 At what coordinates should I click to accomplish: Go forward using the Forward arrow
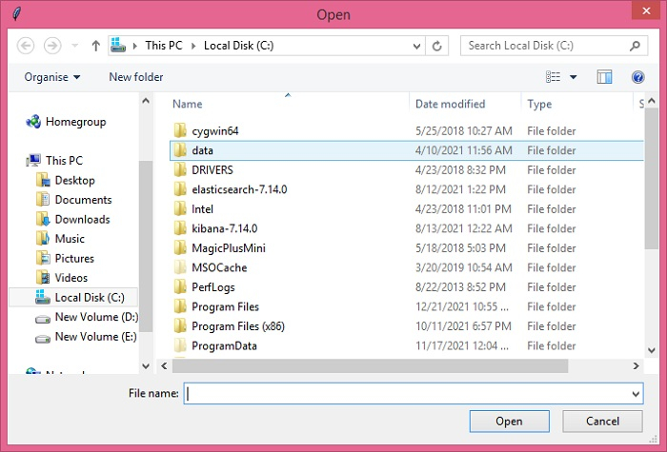(x=52, y=46)
